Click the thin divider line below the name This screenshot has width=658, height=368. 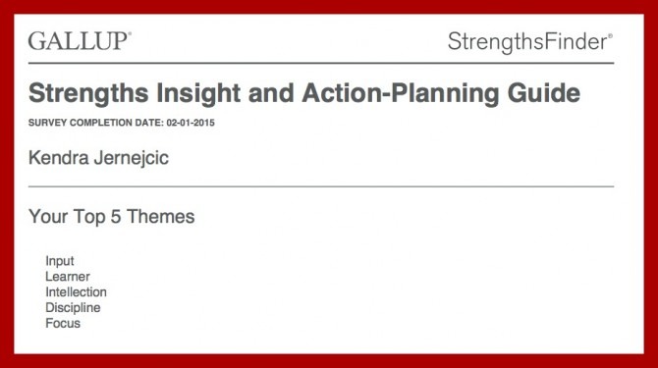coord(321,186)
